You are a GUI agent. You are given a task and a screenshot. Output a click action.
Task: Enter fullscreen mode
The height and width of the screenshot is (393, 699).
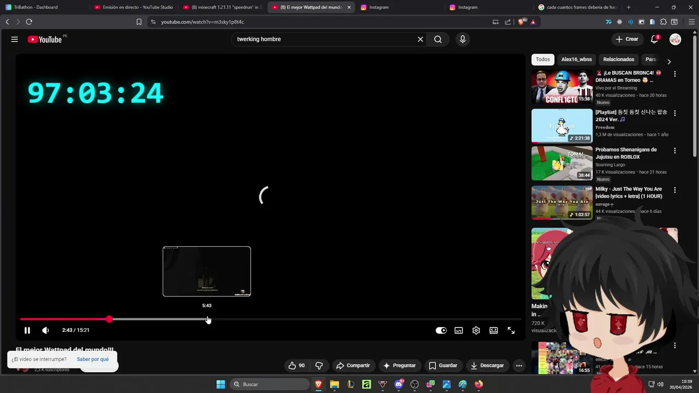pyautogui.click(x=511, y=330)
